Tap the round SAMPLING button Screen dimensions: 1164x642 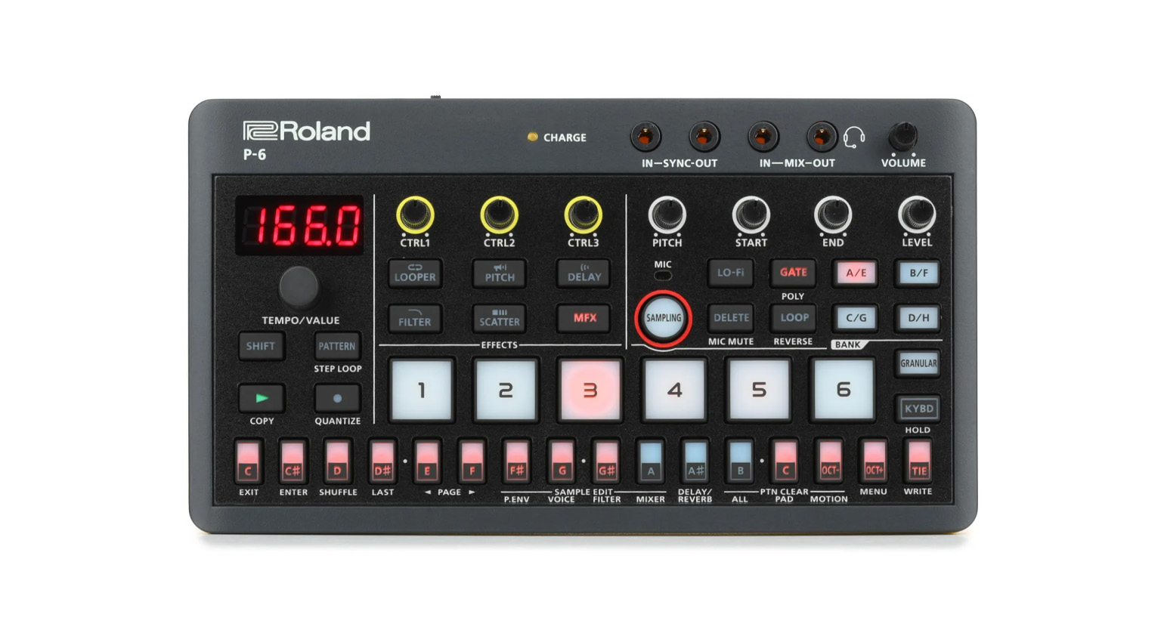click(664, 318)
